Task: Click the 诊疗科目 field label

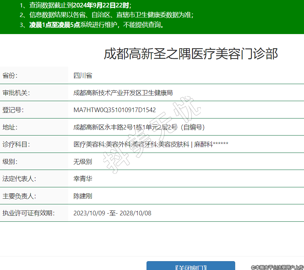Action: (16, 144)
